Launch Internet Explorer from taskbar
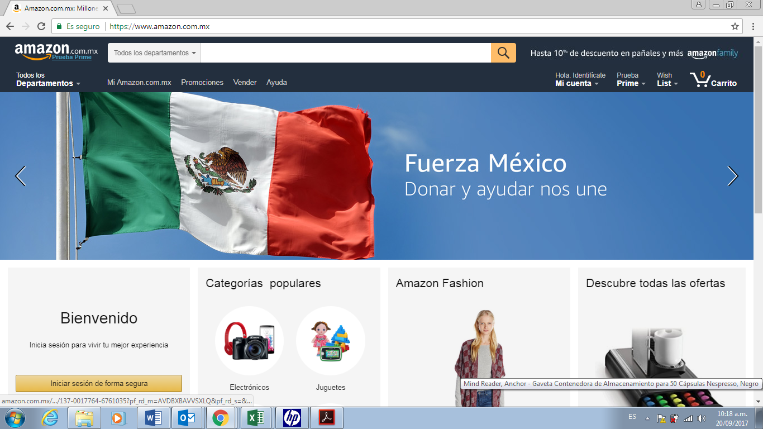The image size is (763, 429). [x=50, y=418]
